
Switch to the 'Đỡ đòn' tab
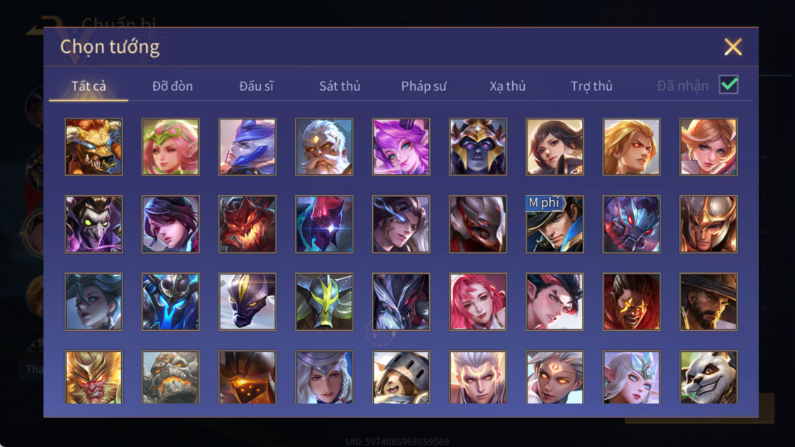(x=172, y=87)
